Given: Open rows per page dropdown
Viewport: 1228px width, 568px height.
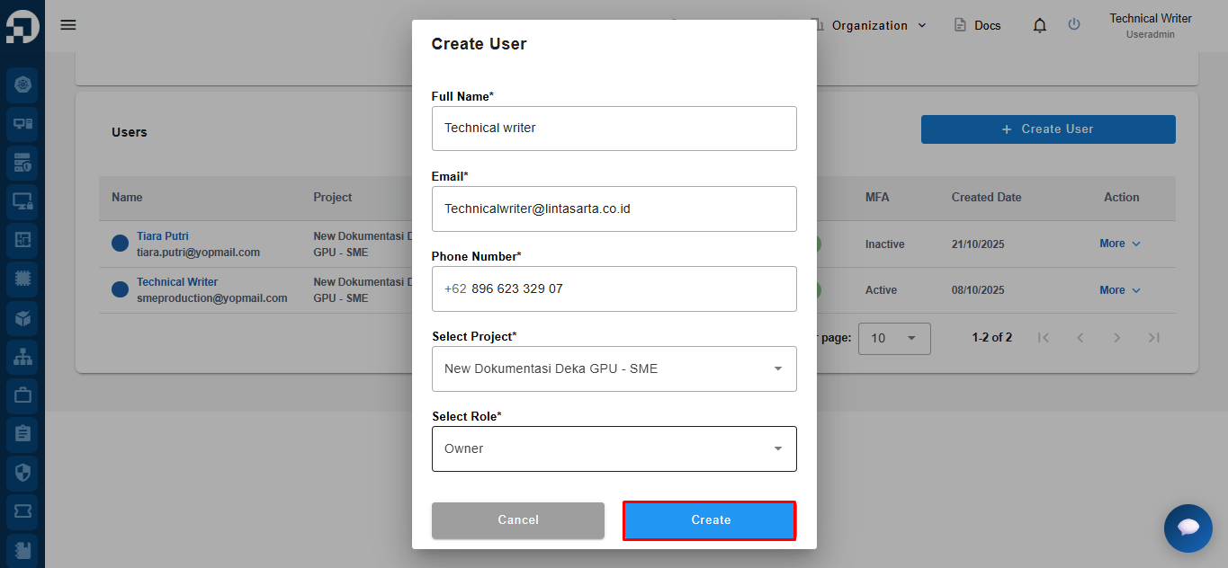Looking at the screenshot, I should point(894,338).
